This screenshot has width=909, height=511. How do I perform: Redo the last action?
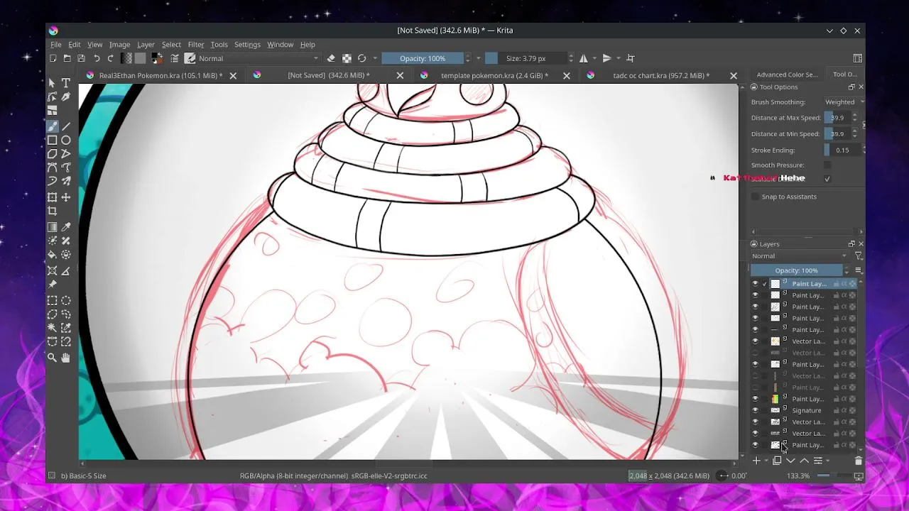pos(111,58)
